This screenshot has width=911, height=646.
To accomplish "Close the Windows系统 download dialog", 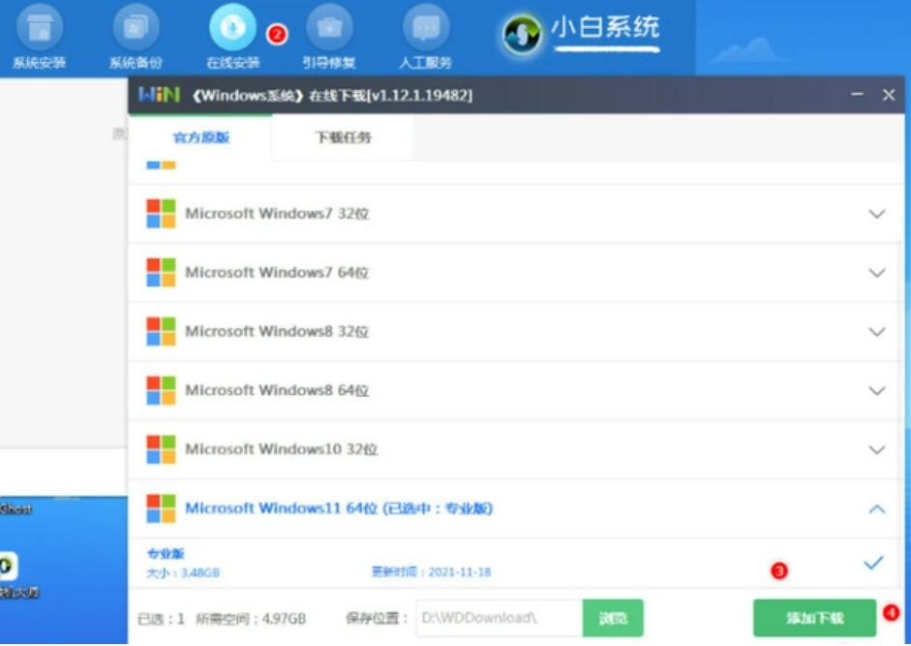I will click(x=889, y=95).
